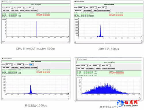144x110 pixels.
Task: Open the To port dropdown in the 其他主站-4ms window
Action: pos(97,65)
